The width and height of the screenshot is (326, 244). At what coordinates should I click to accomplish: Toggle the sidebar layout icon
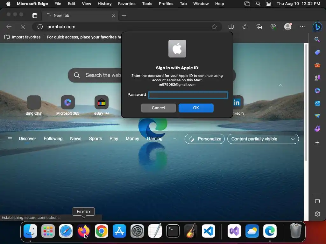click(x=317, y=201)
